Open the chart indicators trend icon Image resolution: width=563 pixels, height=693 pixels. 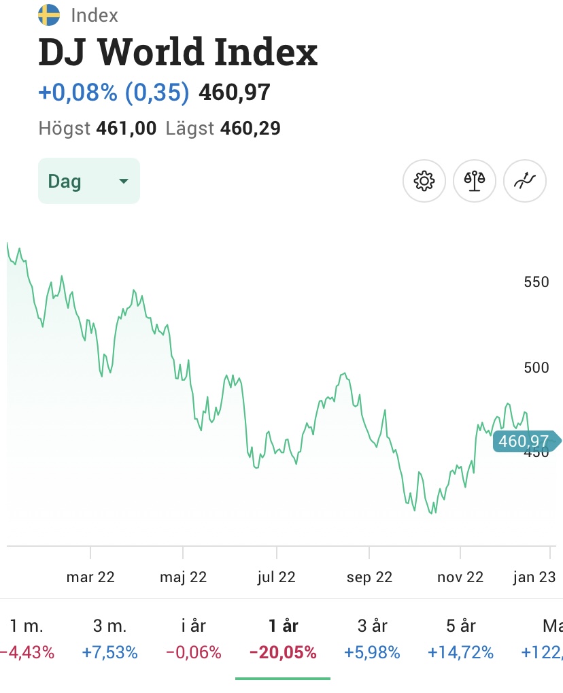(525, 182)
